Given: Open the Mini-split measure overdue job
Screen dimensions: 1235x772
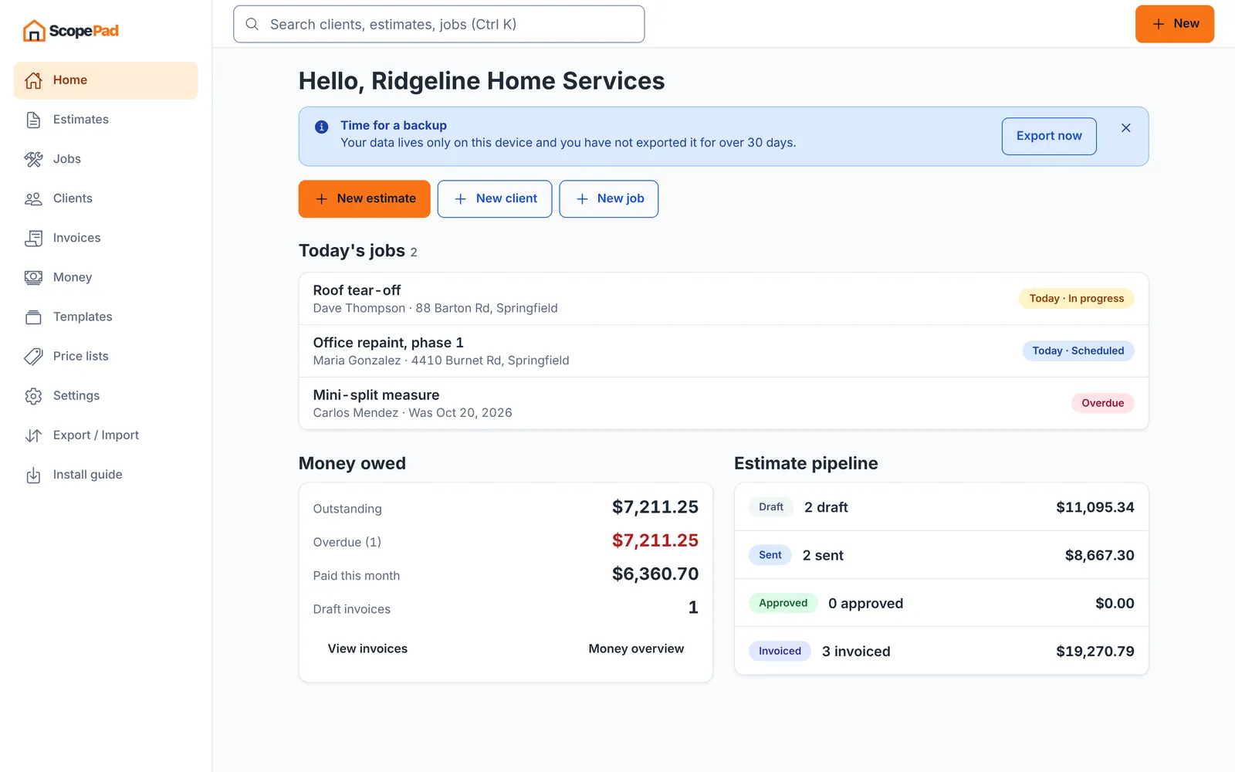Looking at the screenshot, I should [x=724, y=403].
